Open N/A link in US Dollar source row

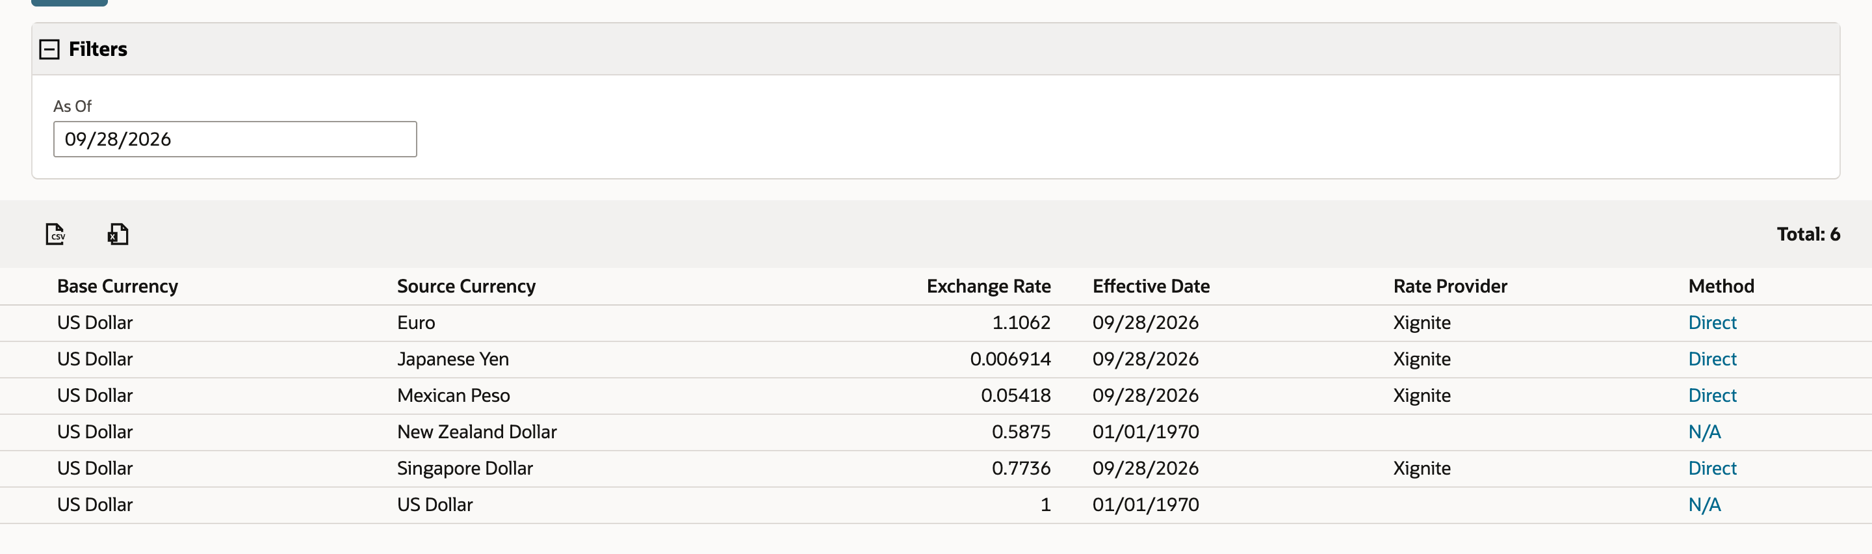pyautogui.click(x=1704, y=505)
